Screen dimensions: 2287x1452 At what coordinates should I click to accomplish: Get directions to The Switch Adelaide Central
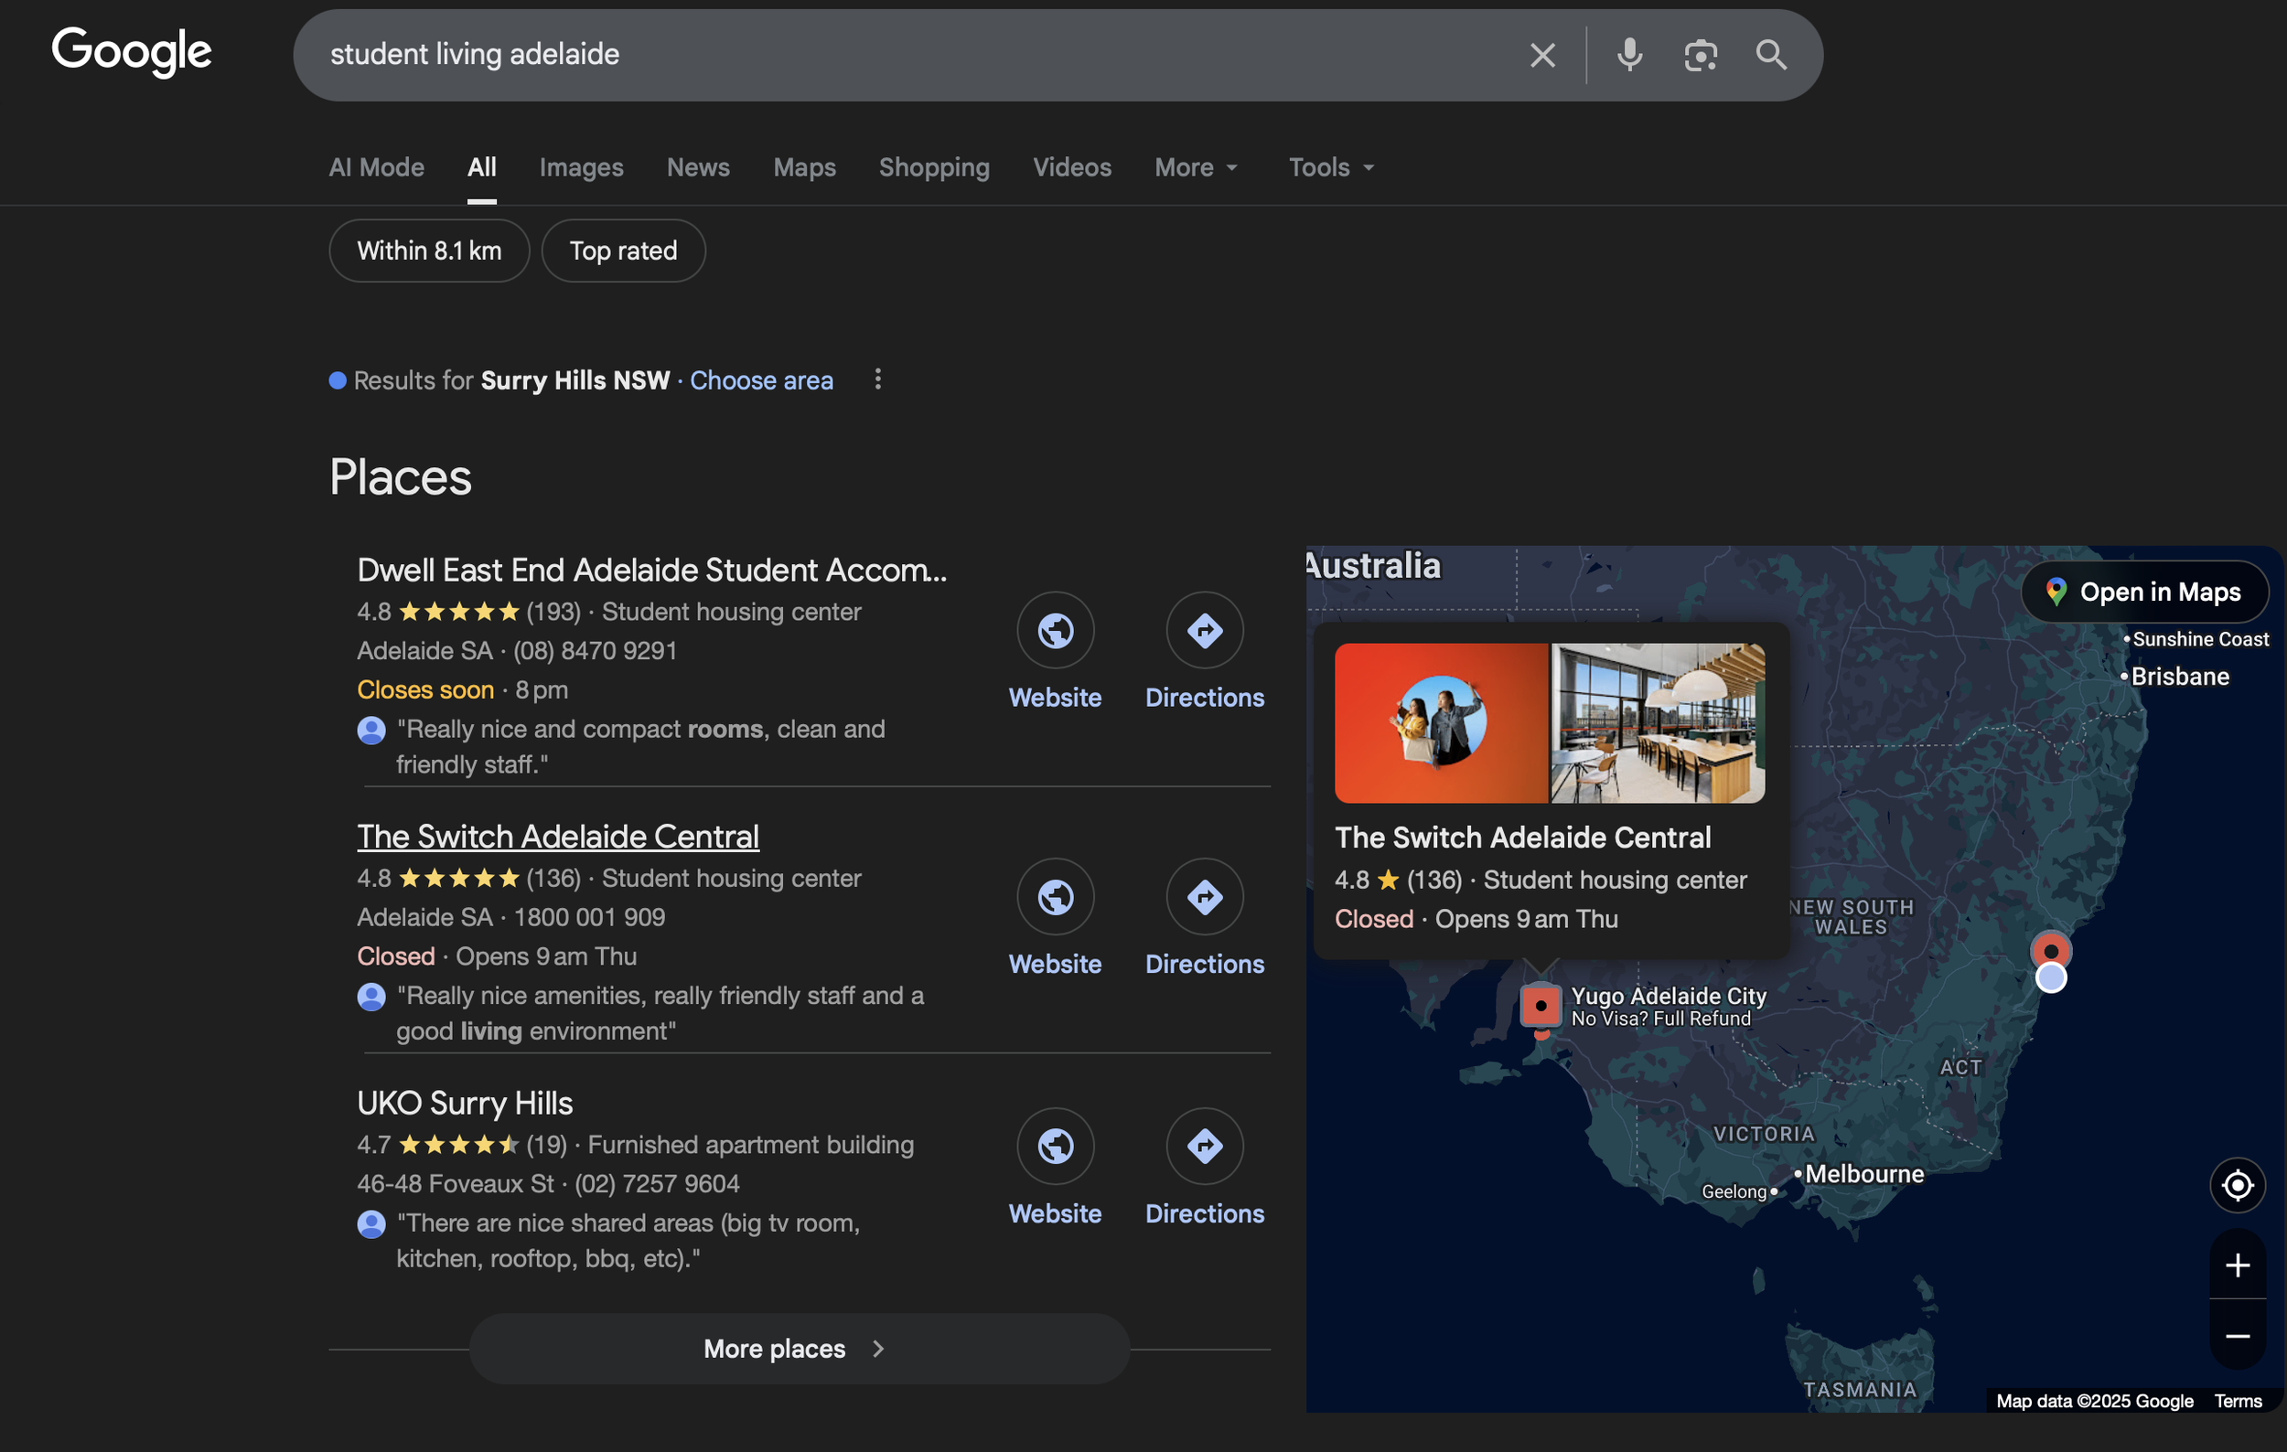[x=1204, y=897]
